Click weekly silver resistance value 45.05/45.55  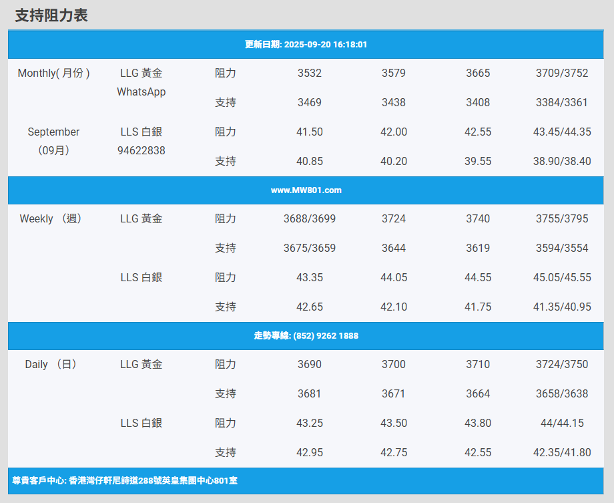coord(561,277)
